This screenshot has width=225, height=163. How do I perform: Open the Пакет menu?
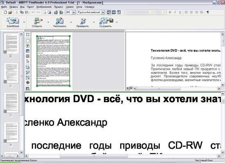[x=30, y=7]
